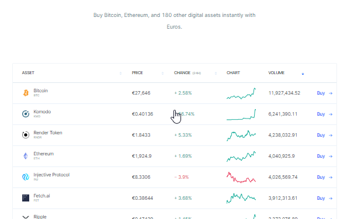Screen dimensions: 361x219
Task: Click Buy for Render Token
Action: [x=321, y=135]
